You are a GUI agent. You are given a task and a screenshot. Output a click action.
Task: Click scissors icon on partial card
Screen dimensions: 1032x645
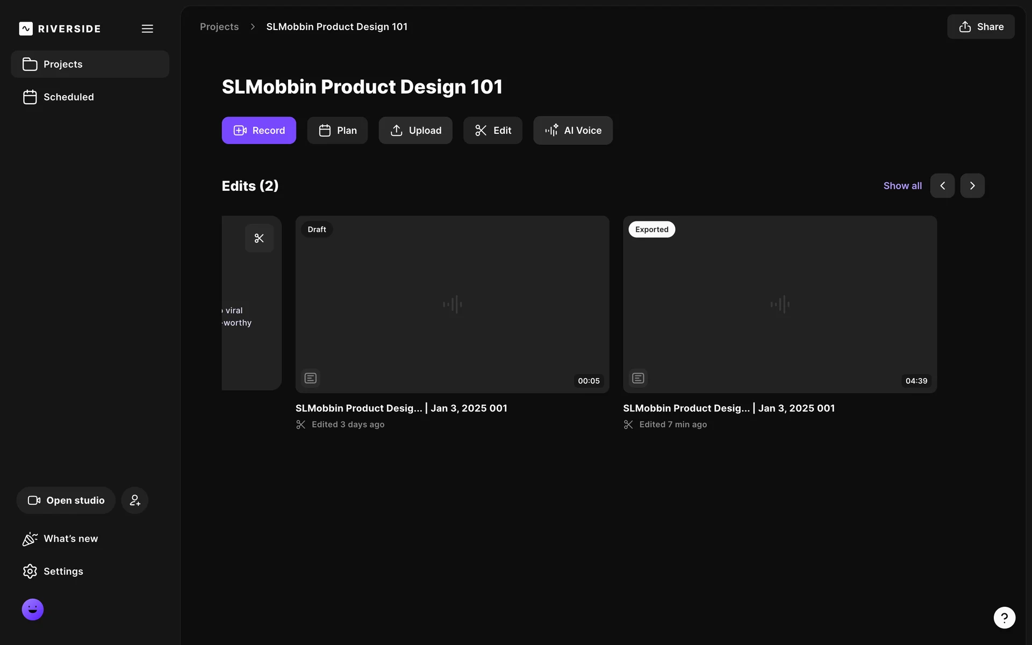point(259,238)
